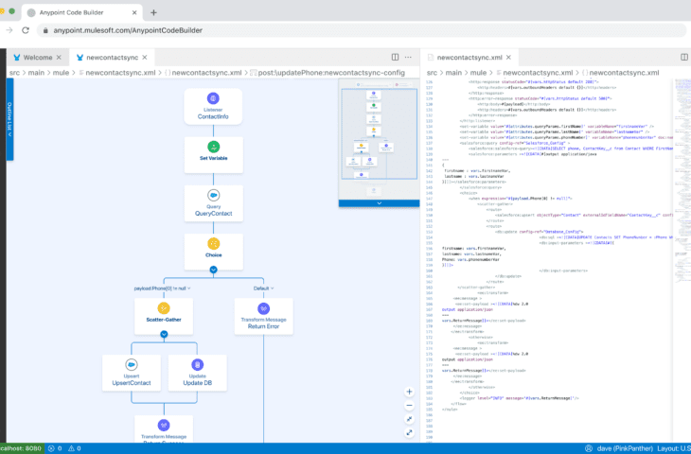
Task: Collapse the minimap preview panel
Action: 378,202
